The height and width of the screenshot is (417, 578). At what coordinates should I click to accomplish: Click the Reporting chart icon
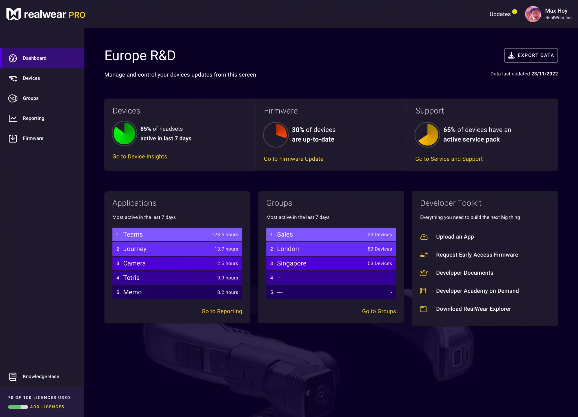pos(13,118)
